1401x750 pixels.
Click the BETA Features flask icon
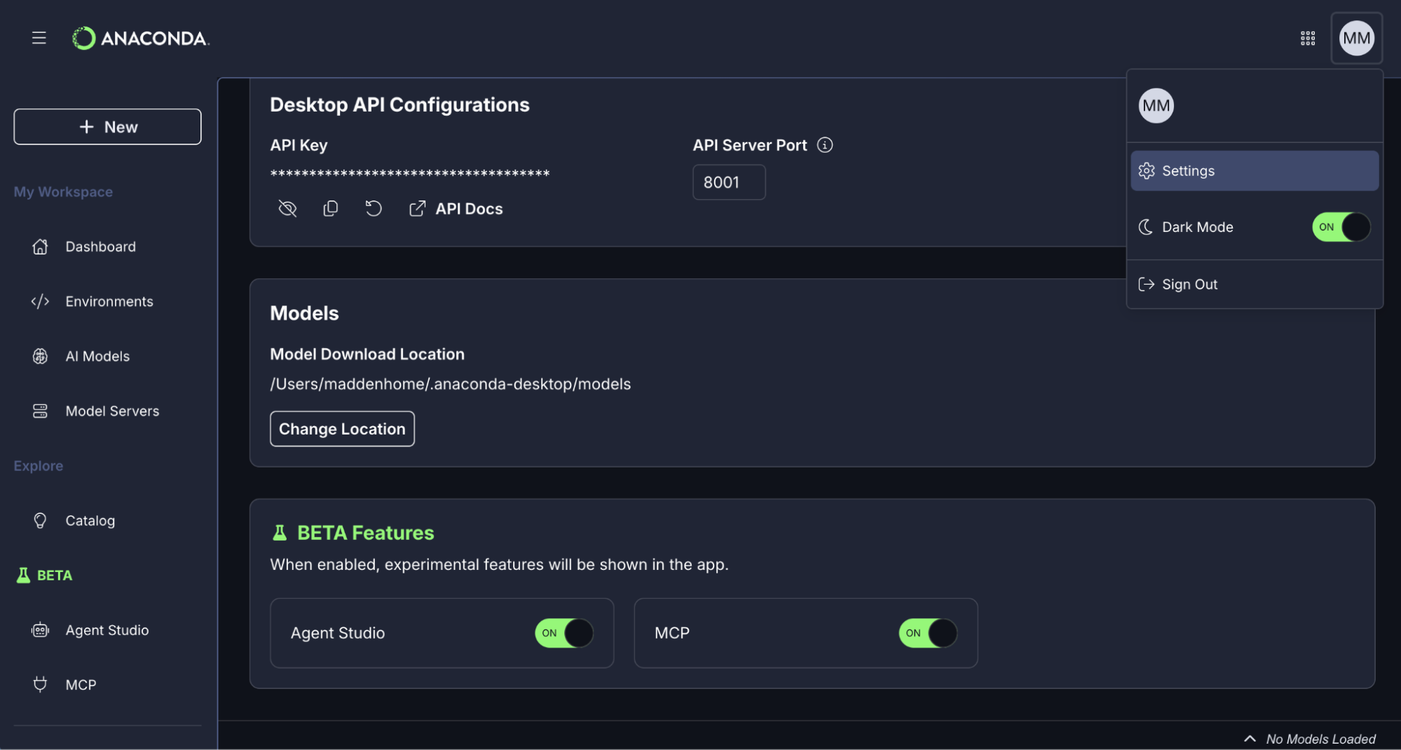280,533
